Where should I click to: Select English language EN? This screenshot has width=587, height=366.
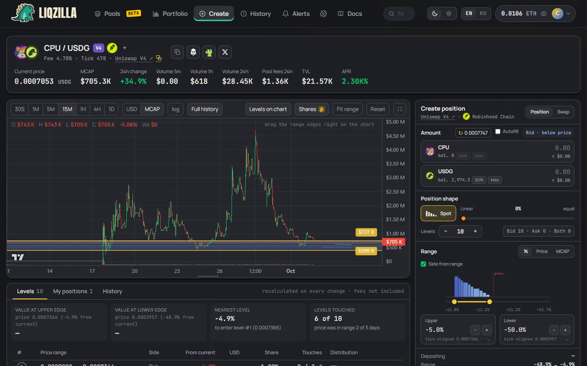[469, 13]
